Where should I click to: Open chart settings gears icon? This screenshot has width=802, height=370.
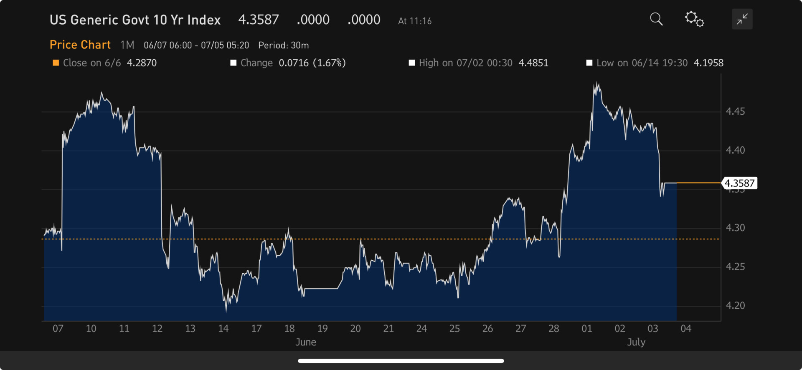click(x=694, y=19)
